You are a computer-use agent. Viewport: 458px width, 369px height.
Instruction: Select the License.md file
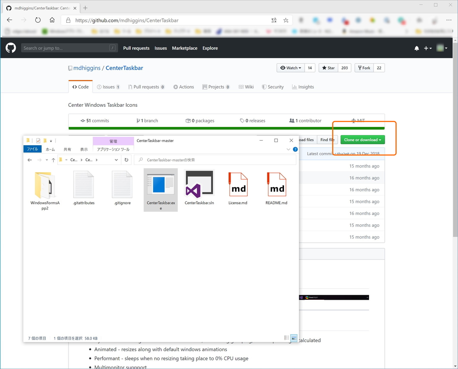[x=238, y=189]
